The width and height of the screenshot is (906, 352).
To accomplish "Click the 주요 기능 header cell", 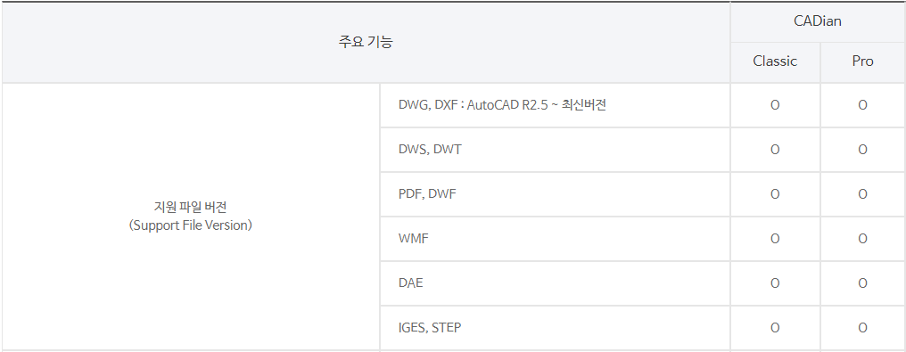I will click(366, 42).
